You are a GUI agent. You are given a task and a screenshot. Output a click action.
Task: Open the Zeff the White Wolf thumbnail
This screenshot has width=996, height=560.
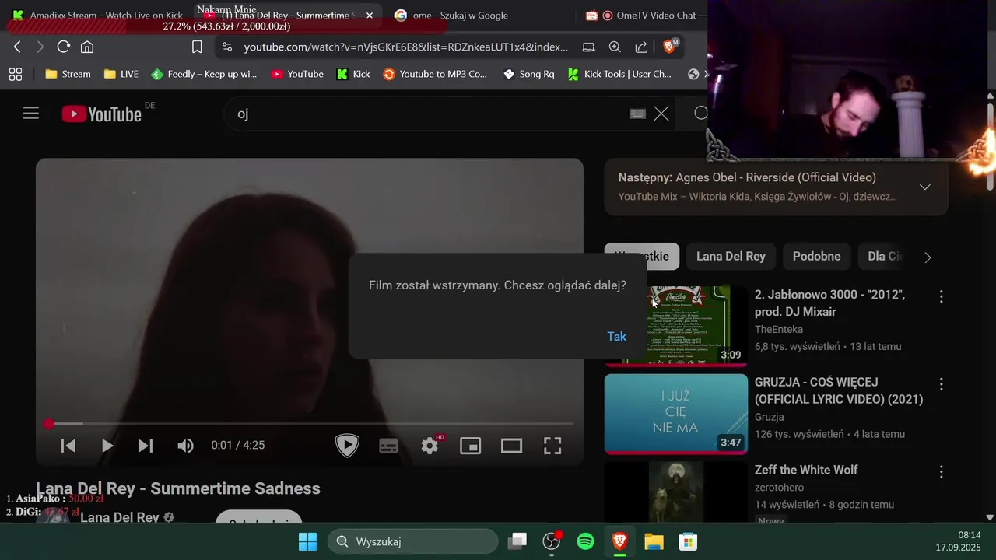tap(676, 493)
